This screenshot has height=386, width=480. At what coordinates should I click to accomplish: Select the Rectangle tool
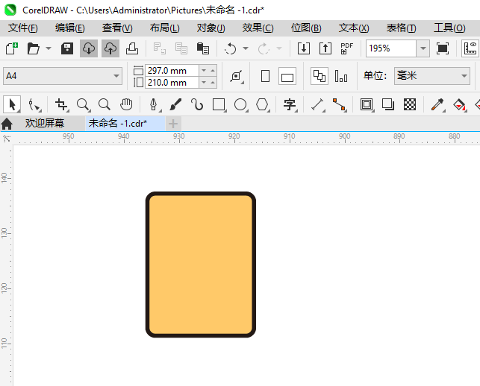[x=219, y=105]
